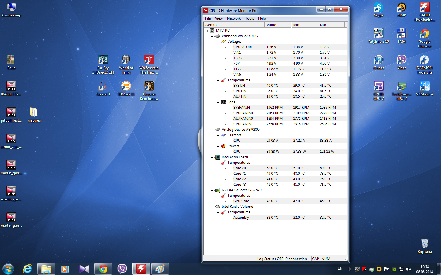Select the Core #0 temperature row
The height and width of the screenshot is (275, 441).
pos(290,168)
